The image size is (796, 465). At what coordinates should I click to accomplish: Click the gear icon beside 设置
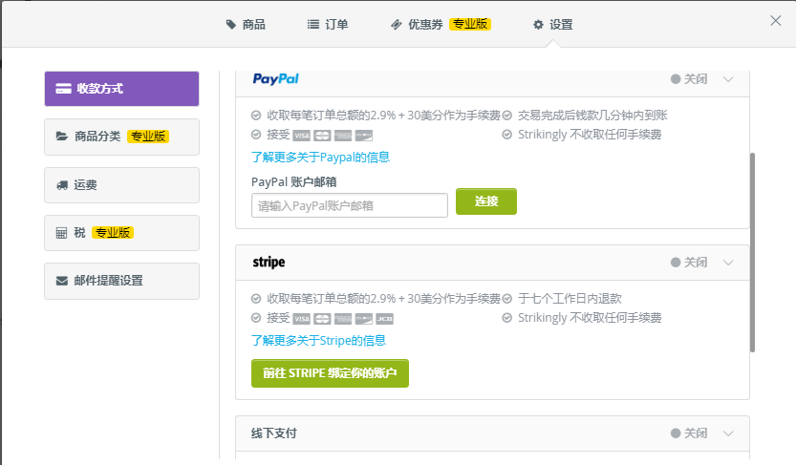(538, 24)
